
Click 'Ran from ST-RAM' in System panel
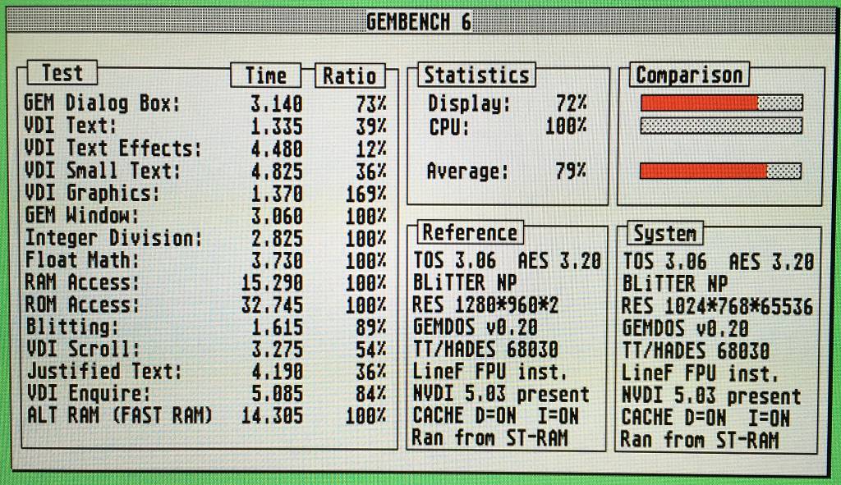(700, 440)
